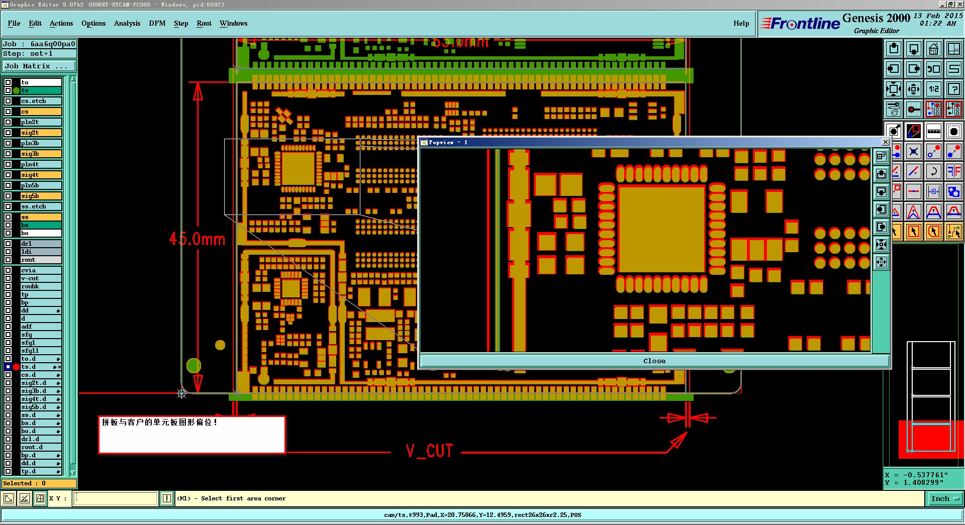Click the orange-highlighted sig3b layer swatch
Image resolution: width=965 pixels, height=525 pixels.
[41, 154]
